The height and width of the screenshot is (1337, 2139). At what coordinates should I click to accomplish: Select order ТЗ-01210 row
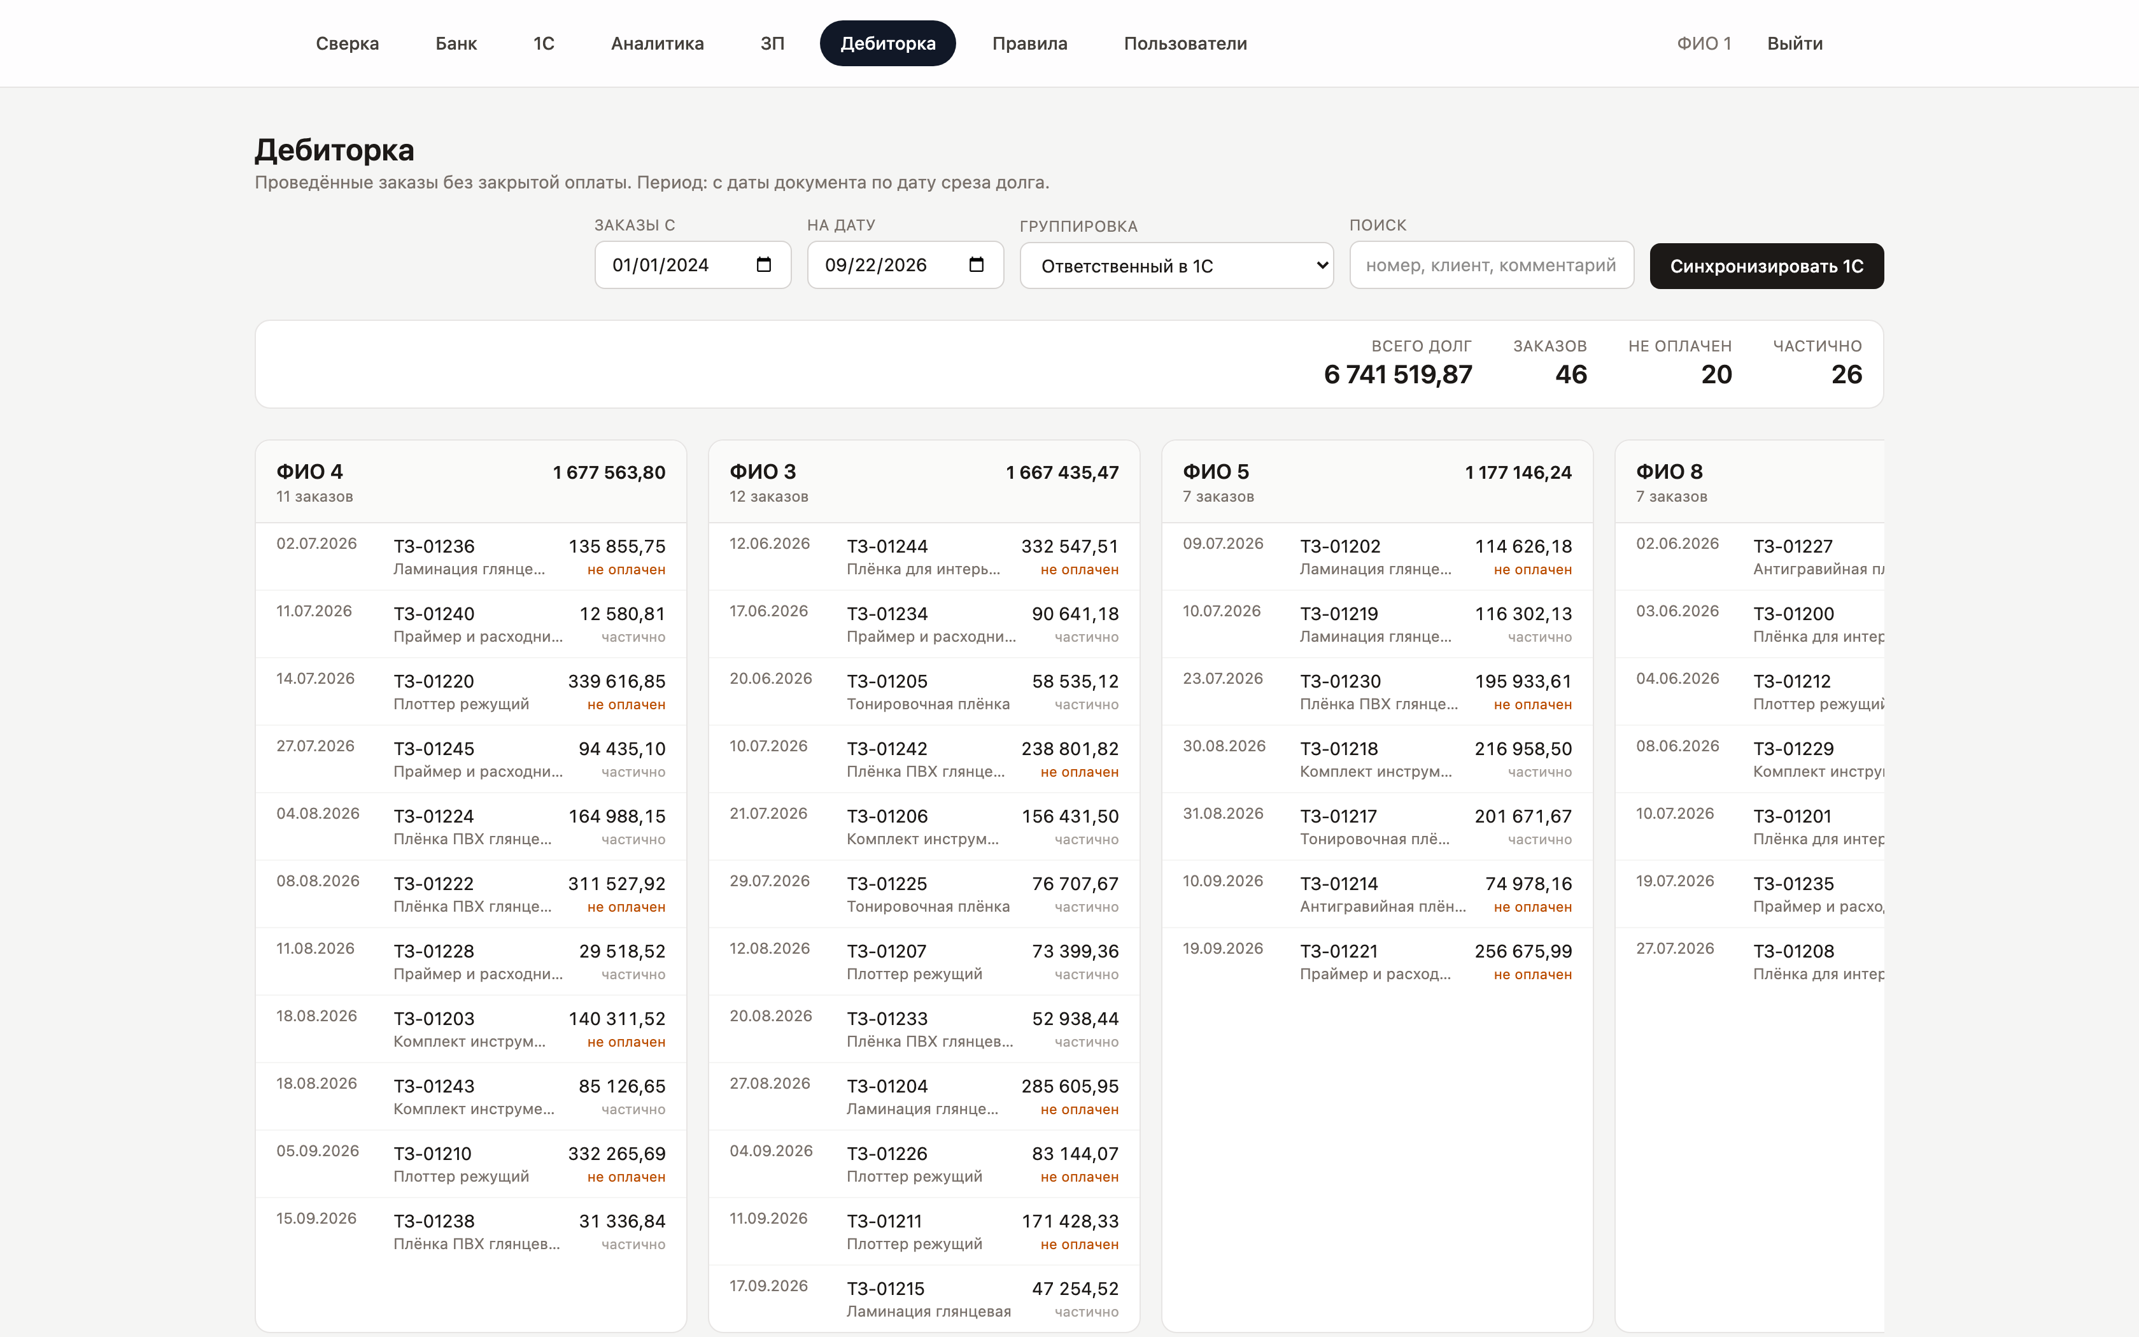pos(471,1164)
